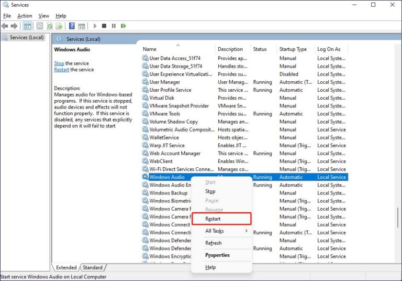Select Services (Local) in the tree
Screen dimensions: 402x281
click(27, 38)
